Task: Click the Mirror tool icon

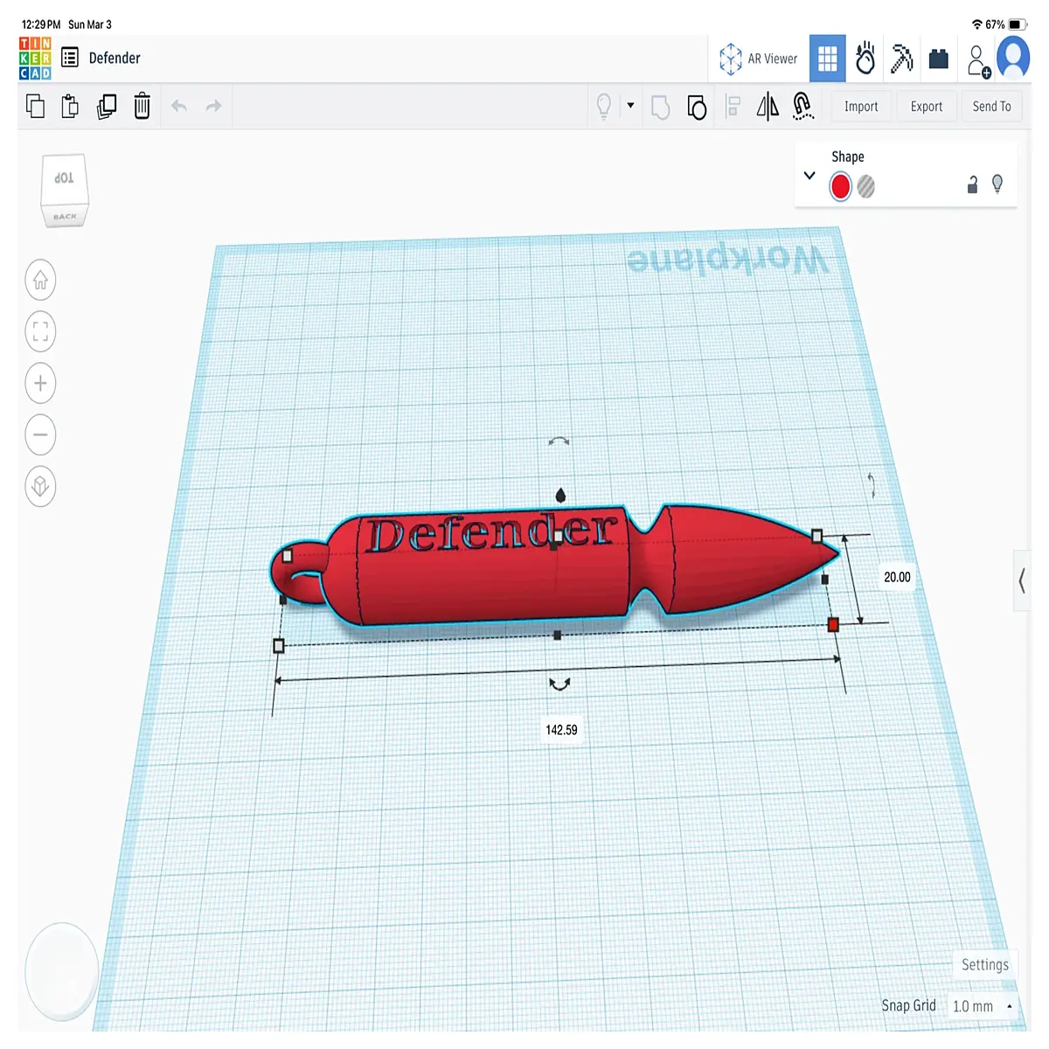Action: (768, 107)
